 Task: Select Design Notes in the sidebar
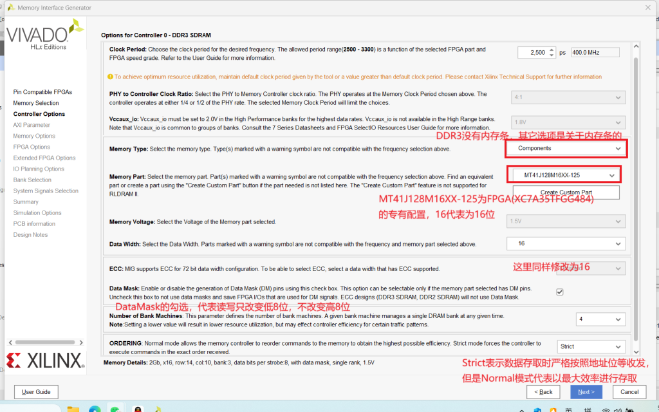[x=30, y=234]
